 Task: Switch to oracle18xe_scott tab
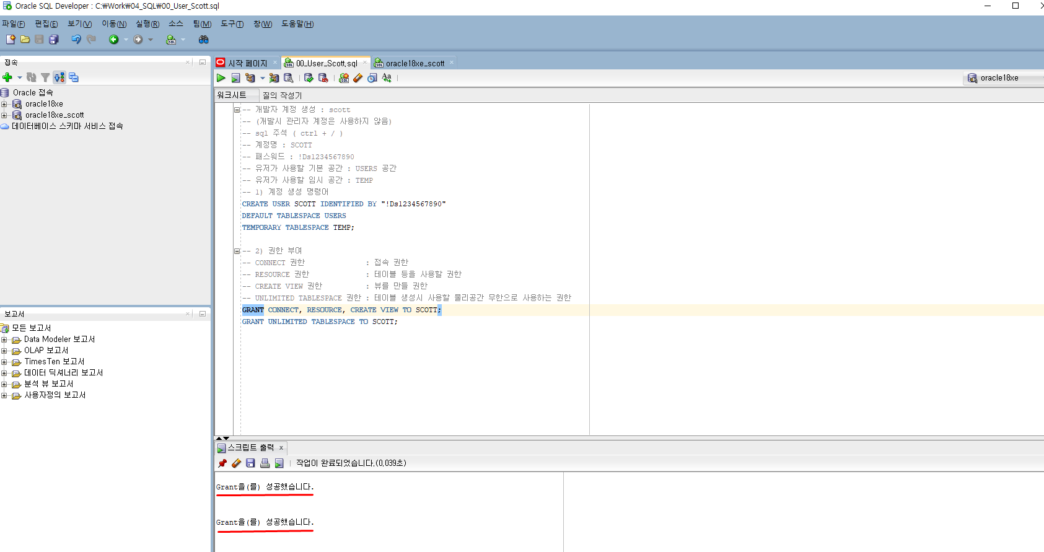click(415, 63)
